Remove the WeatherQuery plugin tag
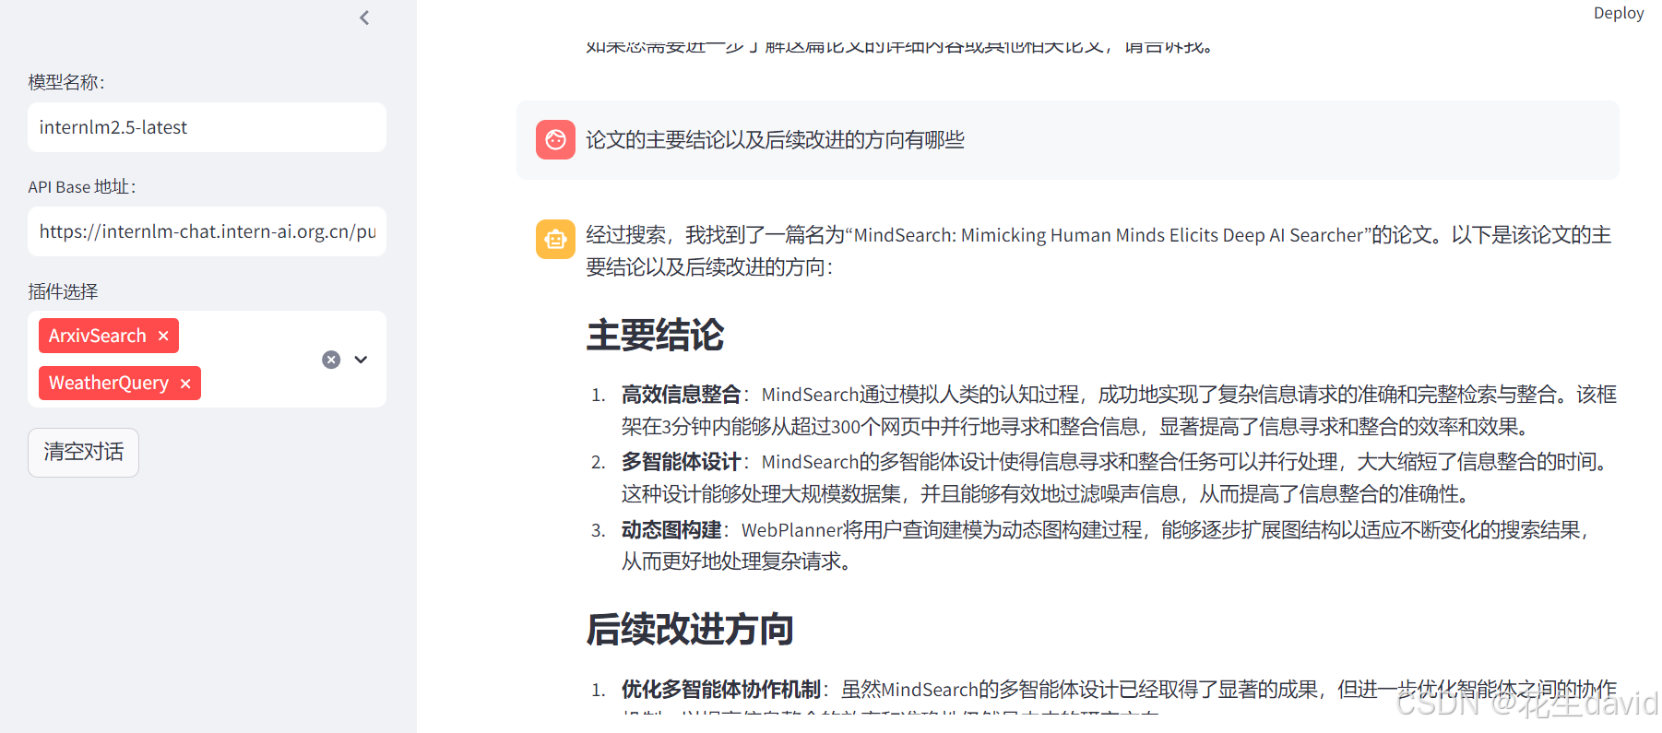 [x=185, y=384]
